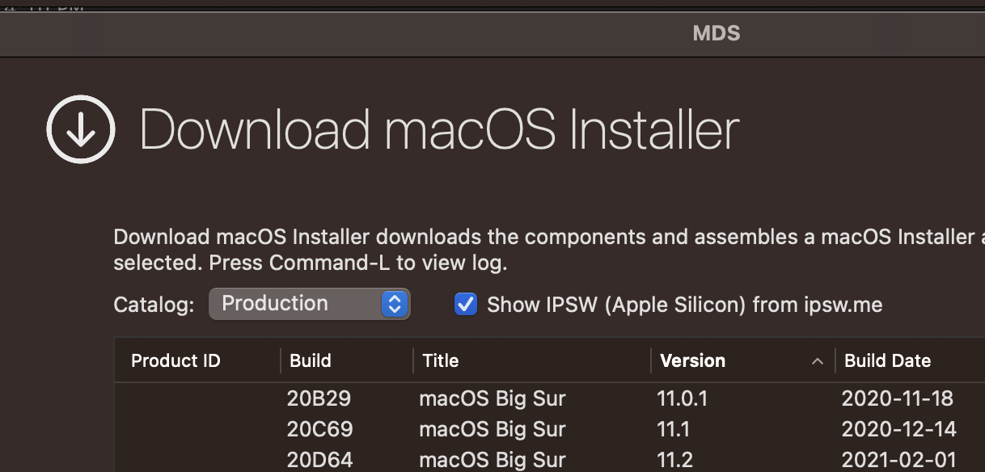
Task: Click the MDS window title
Action: tap(717, 33)
